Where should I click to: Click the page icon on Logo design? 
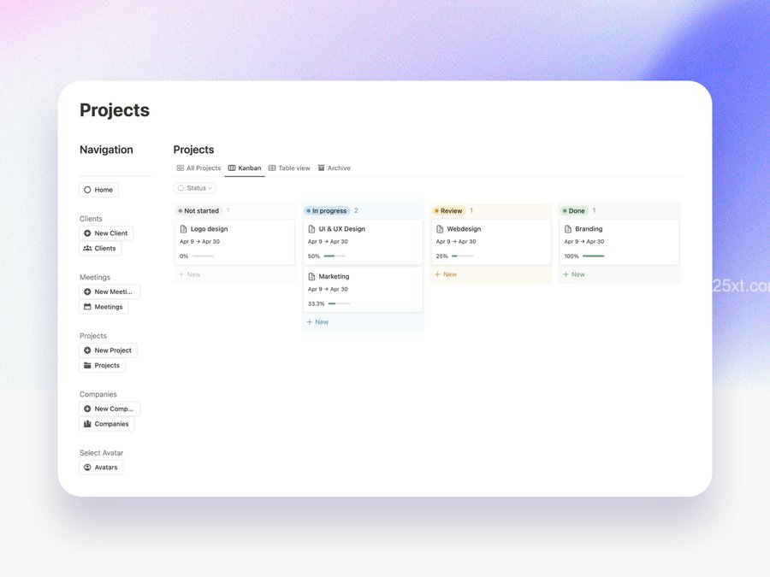point(184,229)
